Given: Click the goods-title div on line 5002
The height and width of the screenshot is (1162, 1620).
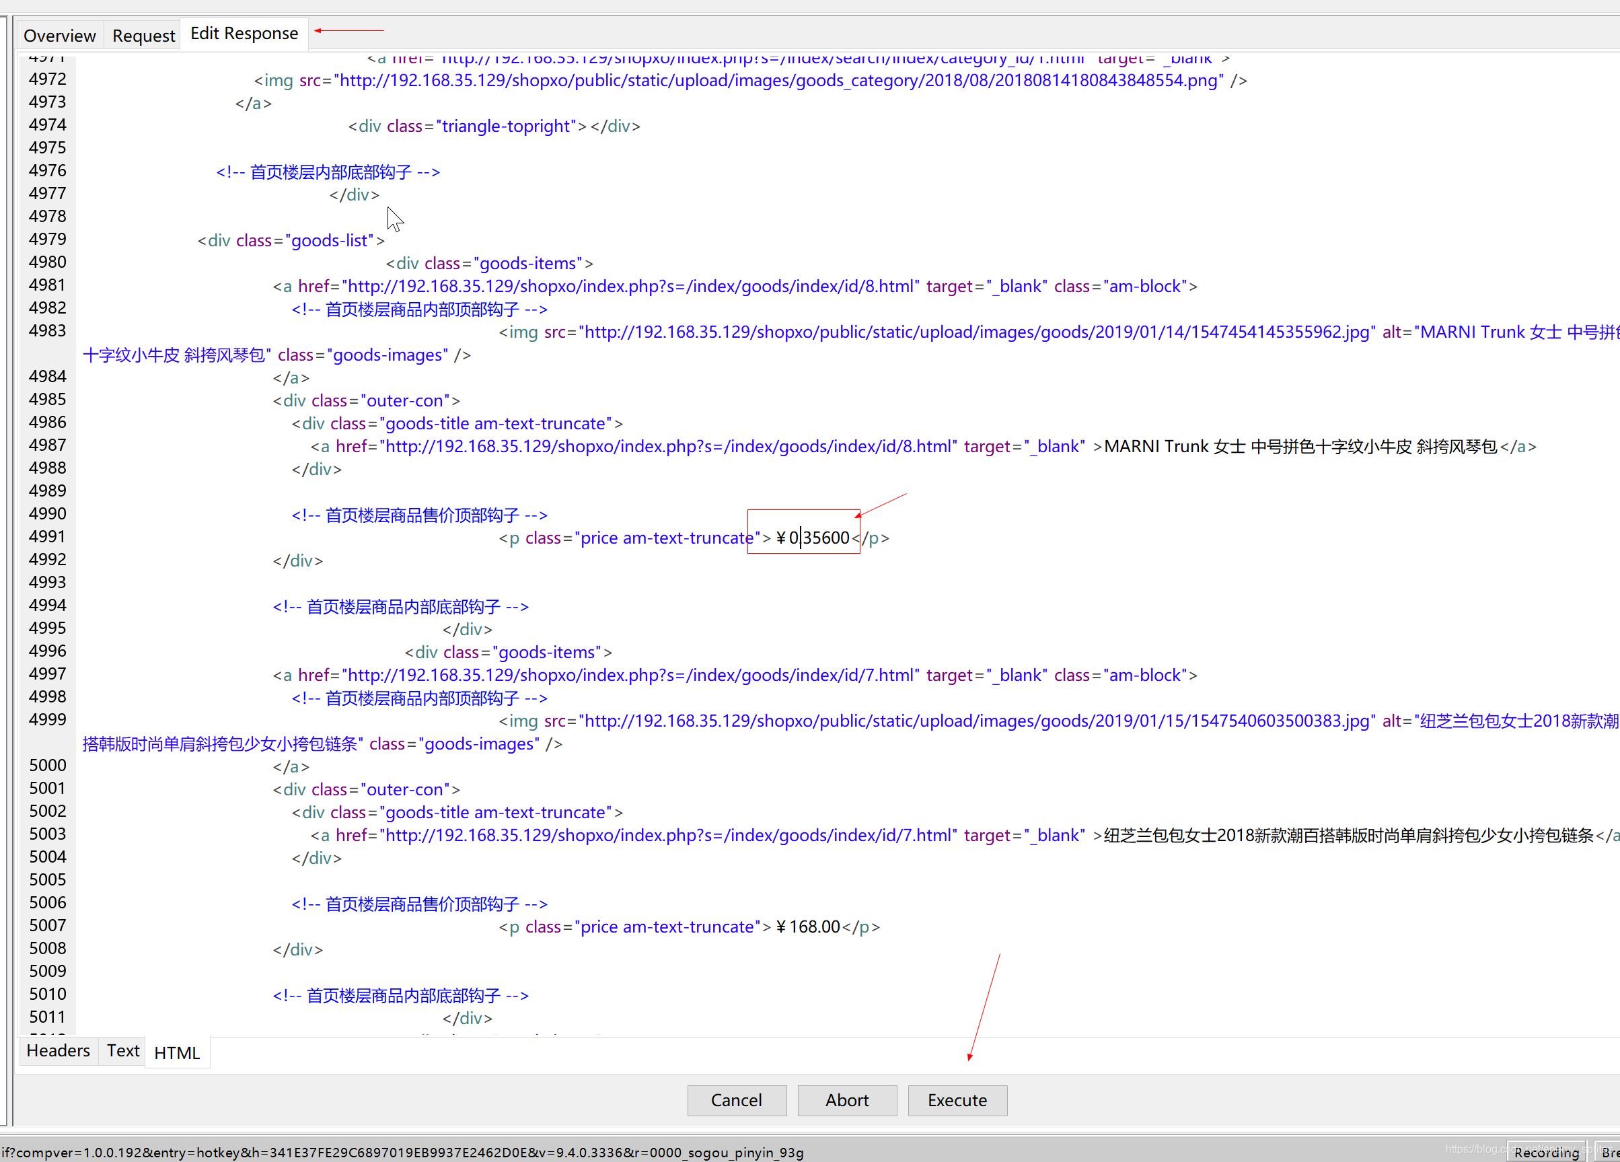Looking at the screenshot, I should coord(457,812).
